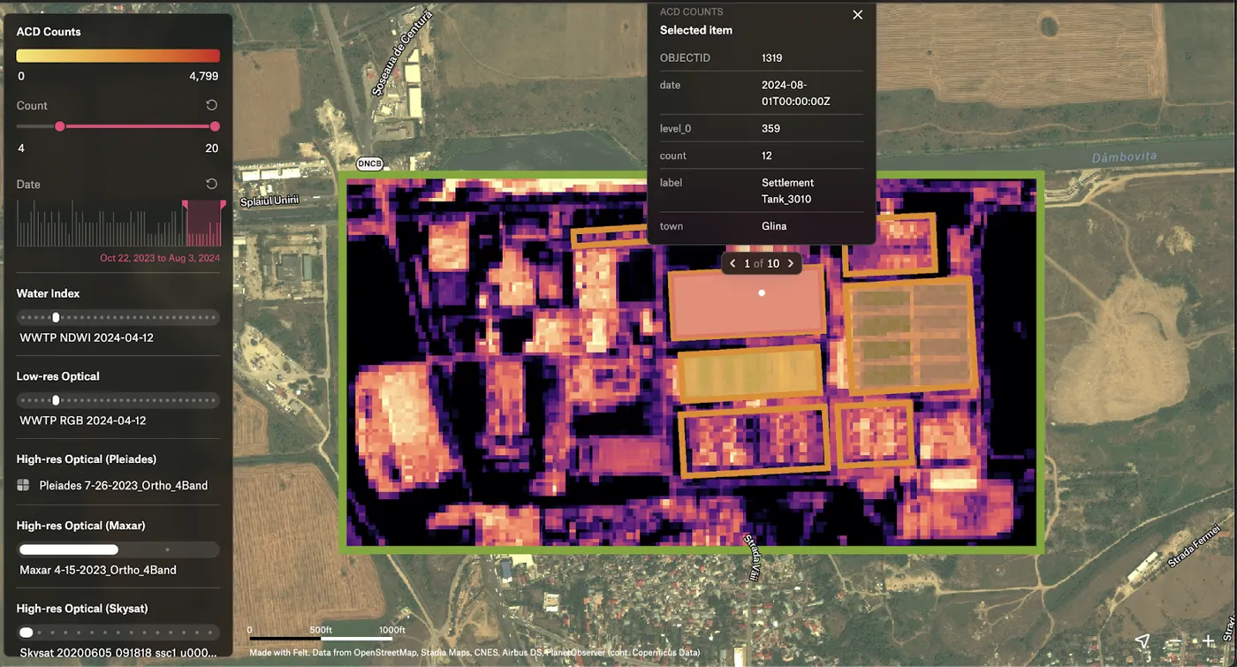Click the ACD Counts color gradient bar
The height and width of the screenshot is (667, 1237).
point(118,56)
